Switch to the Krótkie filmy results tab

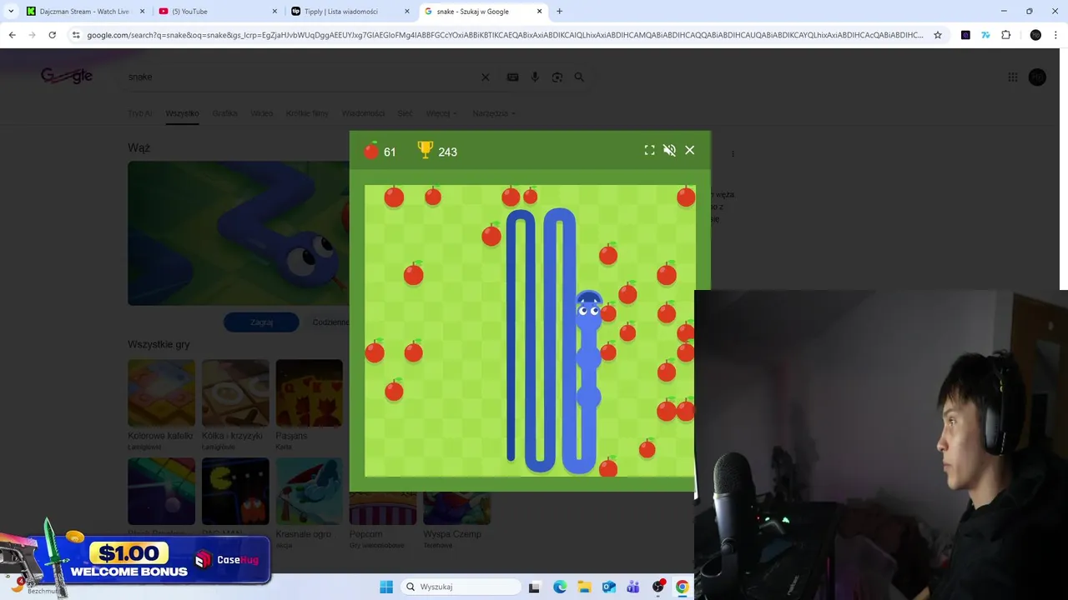(x=307, y=113)
